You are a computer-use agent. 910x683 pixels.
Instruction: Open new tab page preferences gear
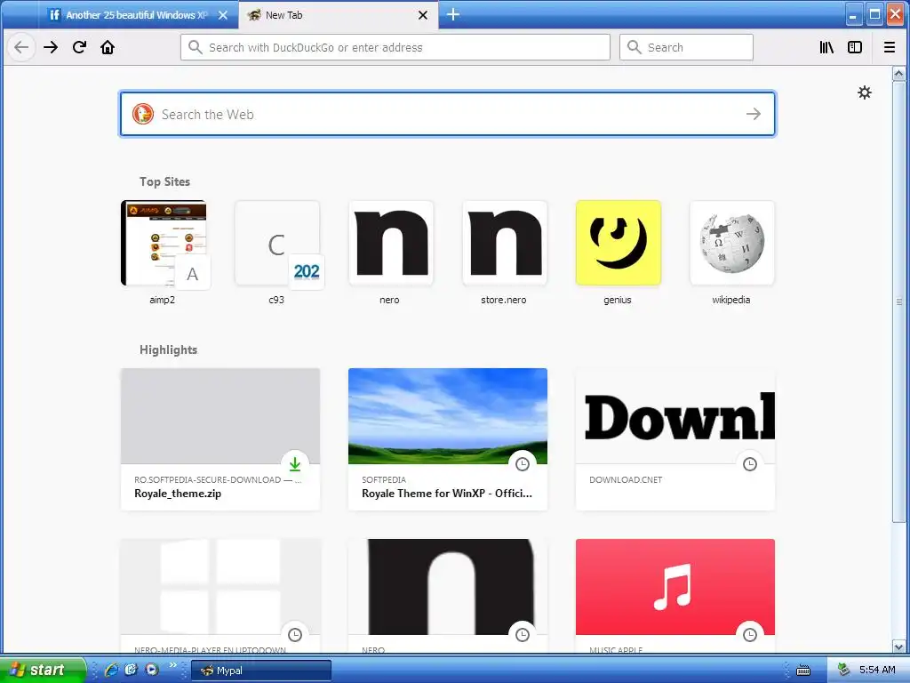coord(865,92)
